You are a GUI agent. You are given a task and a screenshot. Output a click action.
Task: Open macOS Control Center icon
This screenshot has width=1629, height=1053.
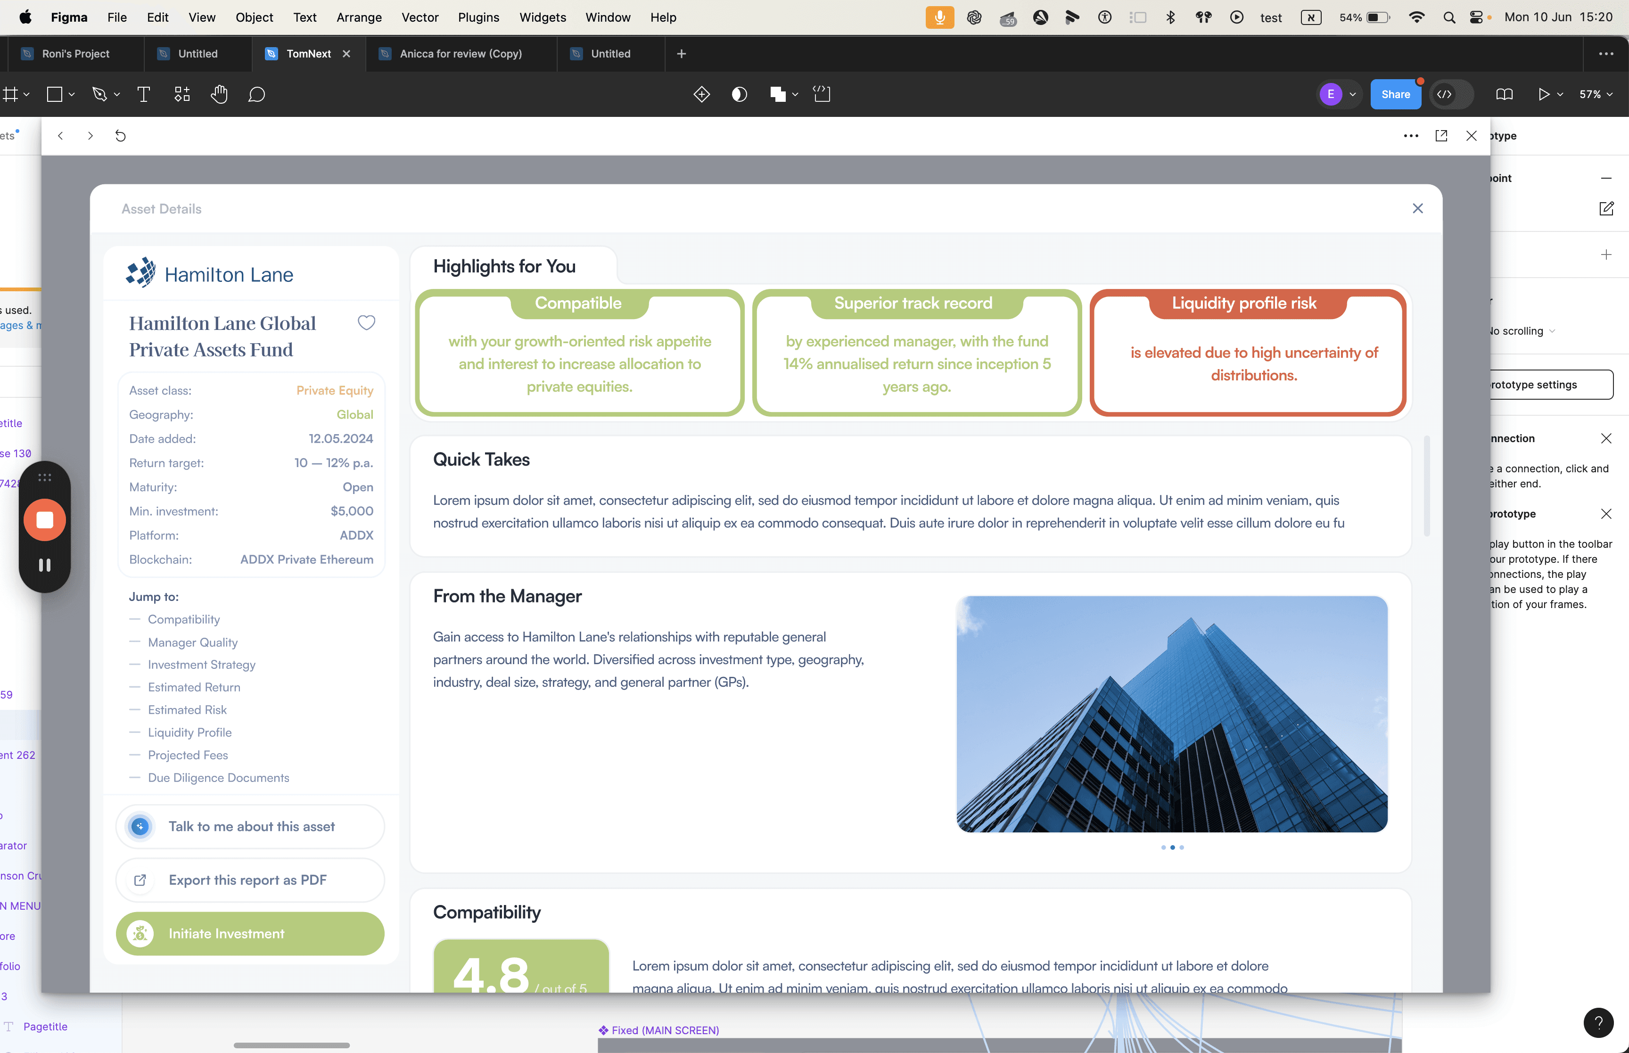point(1476,17)
